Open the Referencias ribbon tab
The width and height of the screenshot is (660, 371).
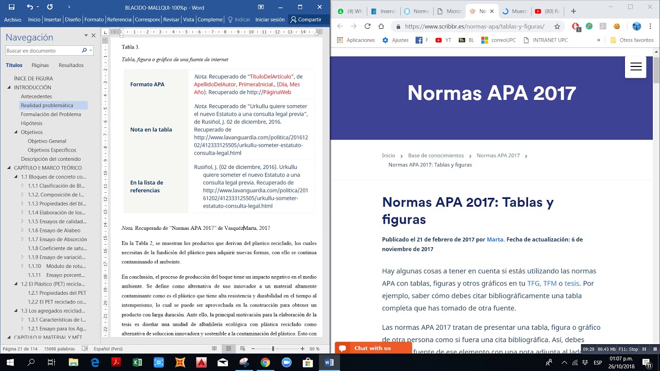pyautogui.click(x=119, y=20)
